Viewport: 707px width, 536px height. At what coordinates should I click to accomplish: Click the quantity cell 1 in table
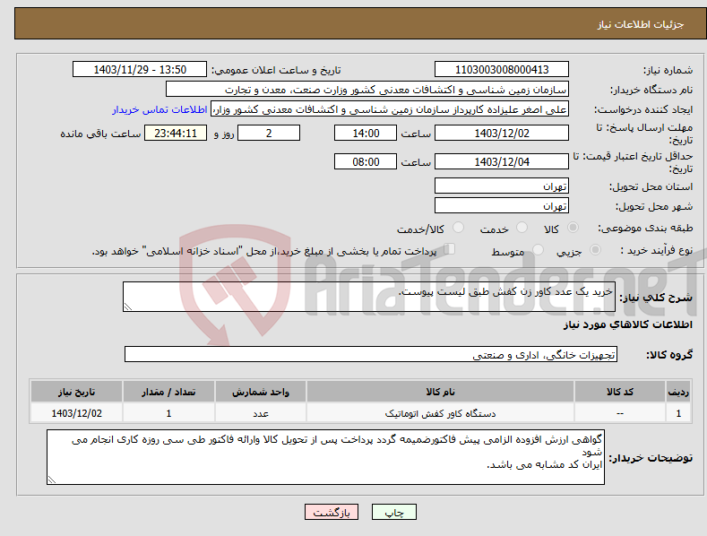168,413
